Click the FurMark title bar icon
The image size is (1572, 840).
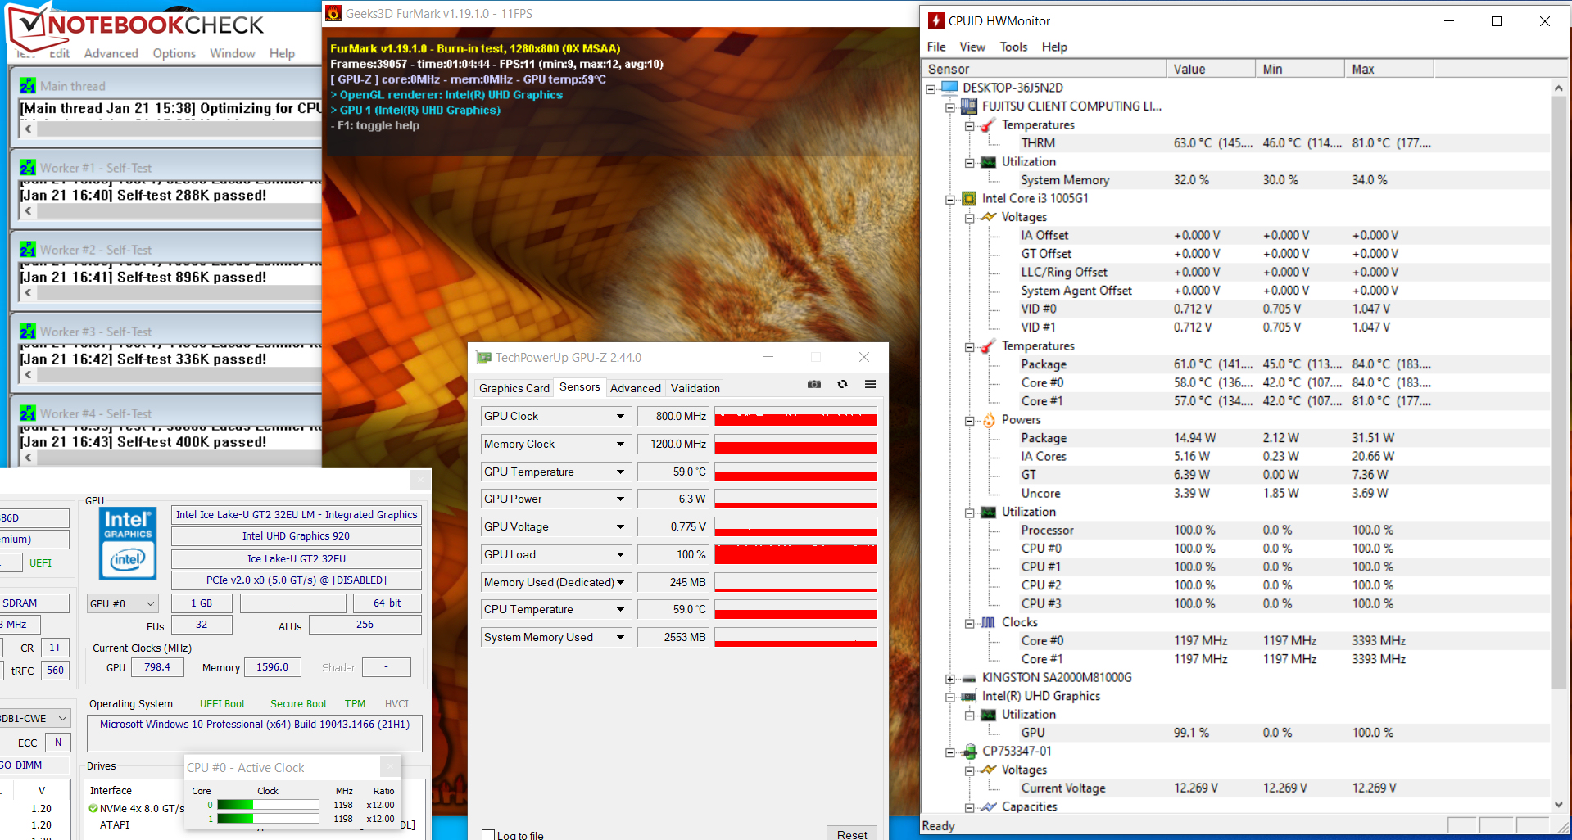pos(333,13)
